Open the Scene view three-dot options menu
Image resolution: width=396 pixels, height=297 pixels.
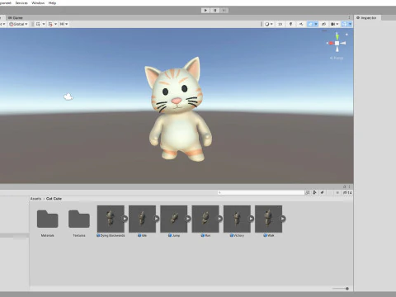coord(349,17)
